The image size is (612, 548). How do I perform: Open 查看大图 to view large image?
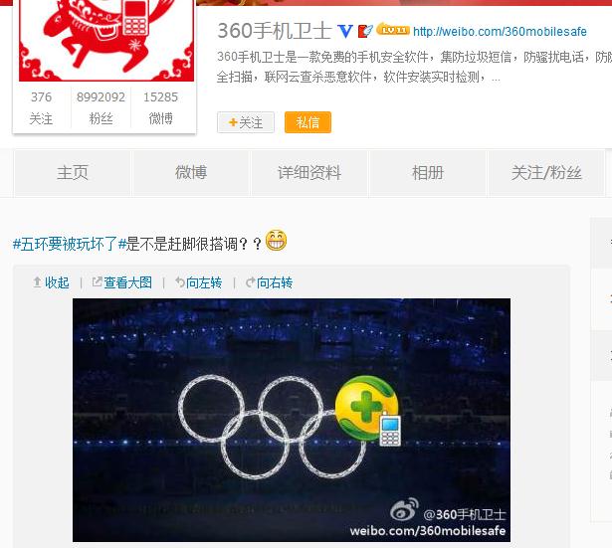[x=122, y=282]
